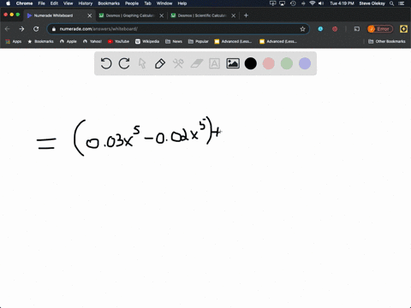
Task: Bookmark this page with star icon
Action: (302, 29)
